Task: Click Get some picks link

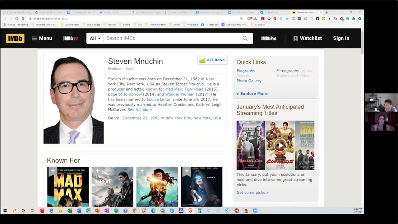Action: 252,193
